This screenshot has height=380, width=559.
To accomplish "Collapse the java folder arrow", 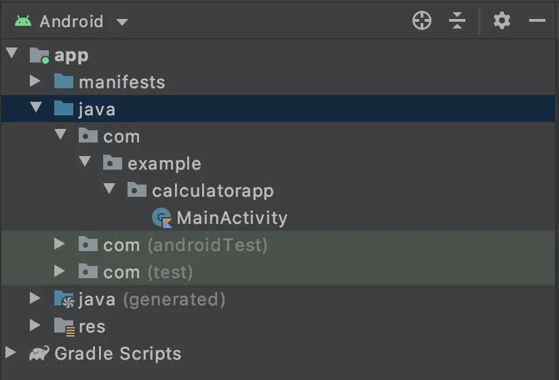I will [x=36, y=107].
